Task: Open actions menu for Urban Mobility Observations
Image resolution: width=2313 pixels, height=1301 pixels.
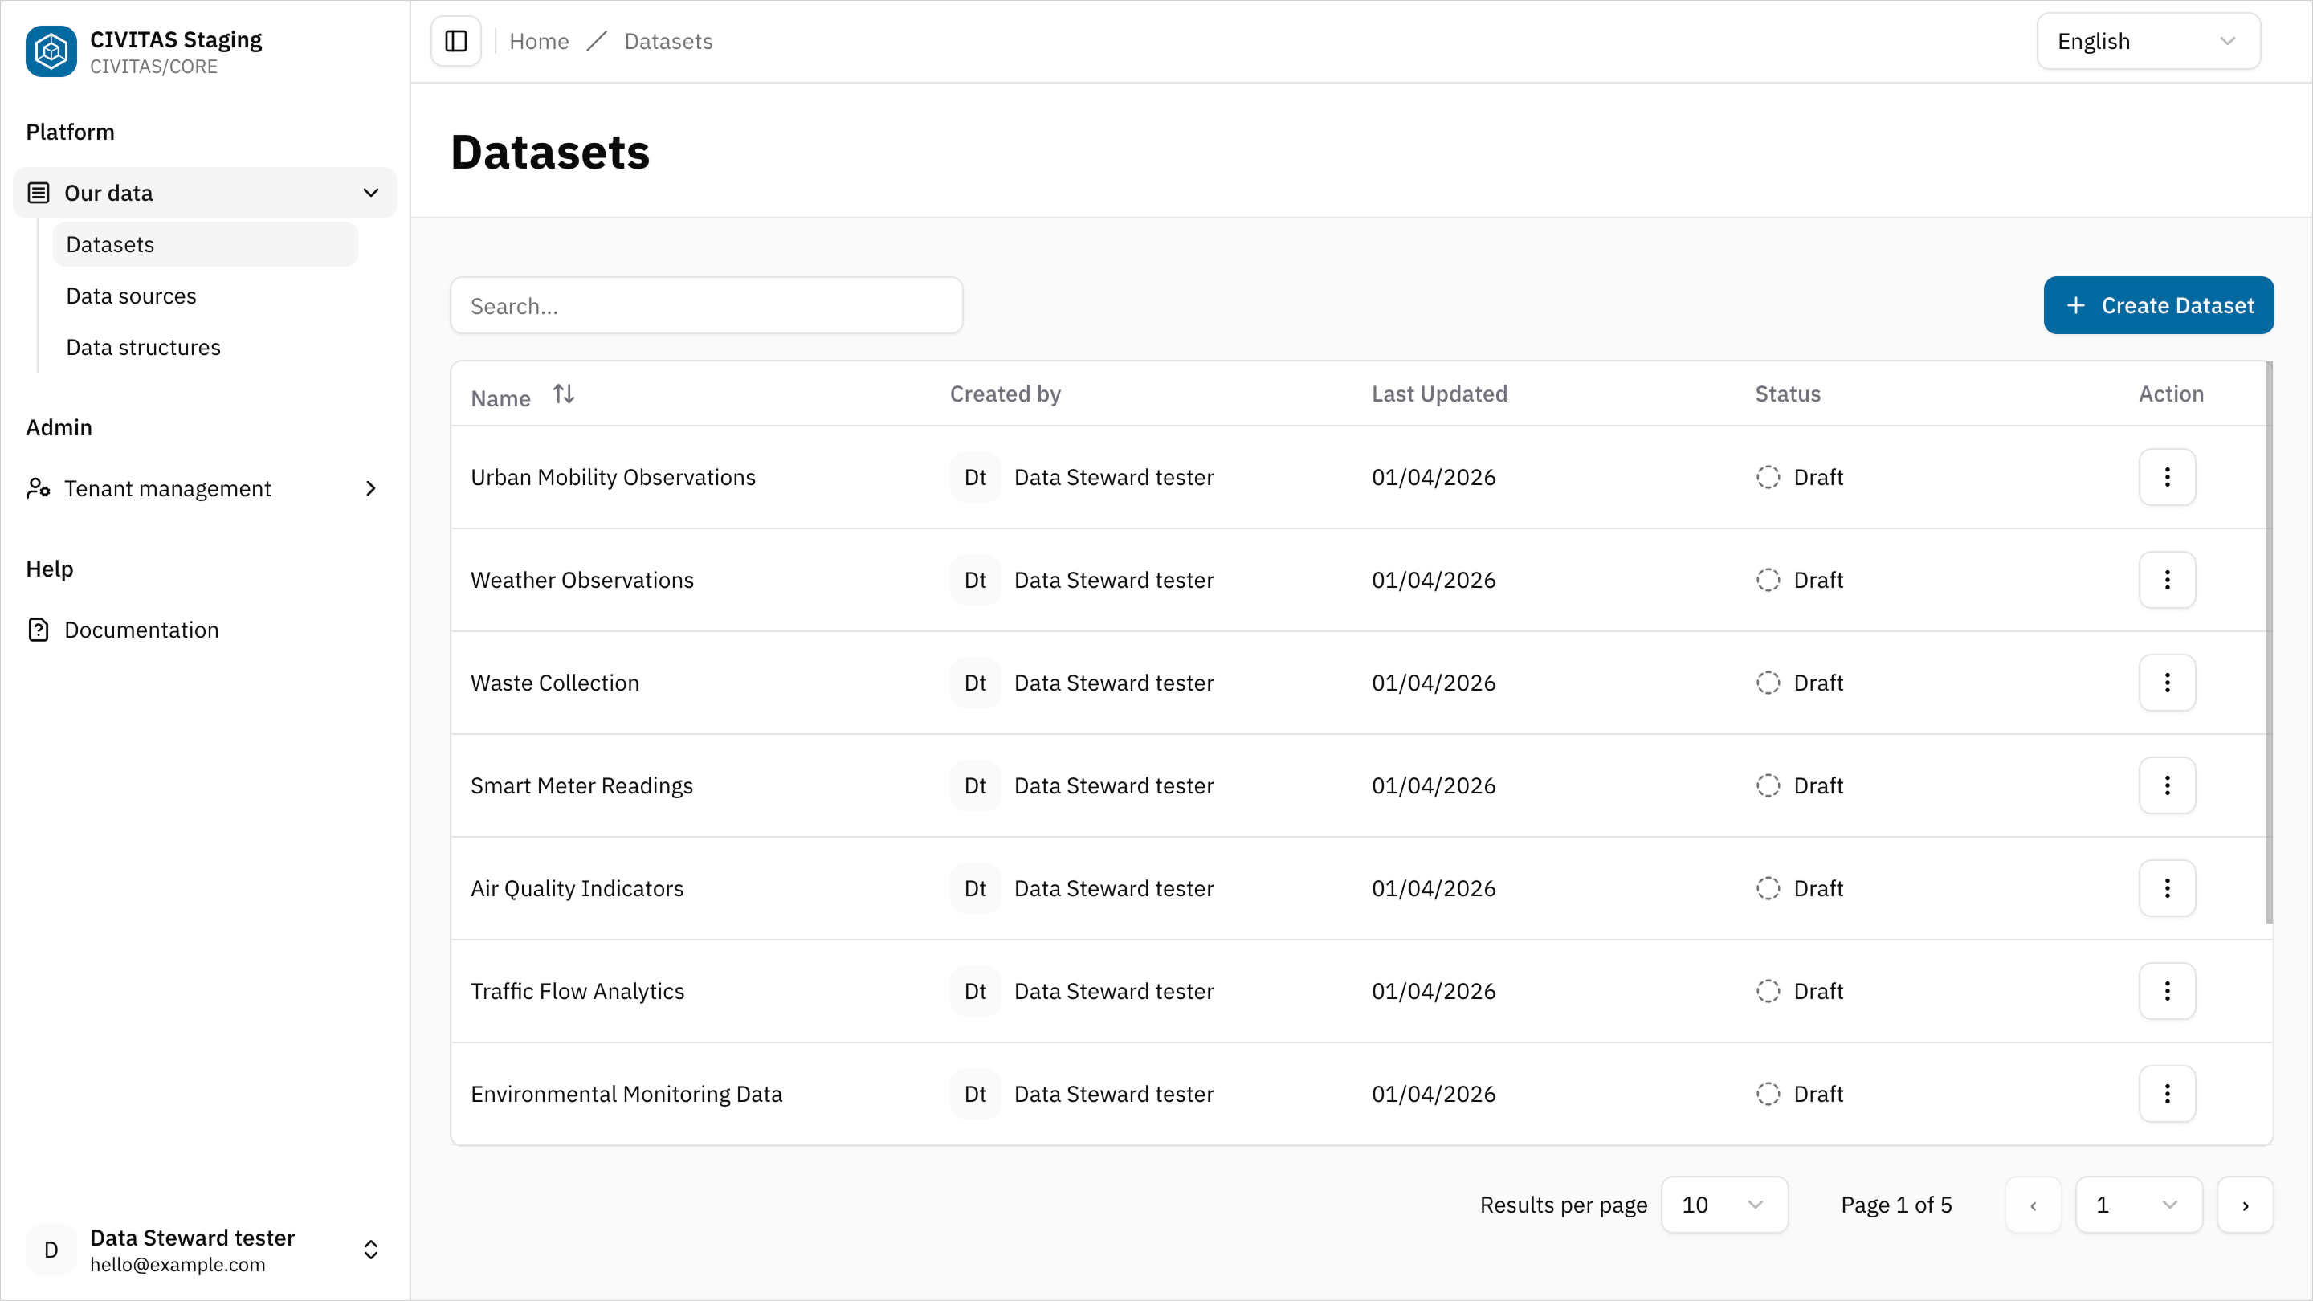Action: click(x=2167, y=477)
